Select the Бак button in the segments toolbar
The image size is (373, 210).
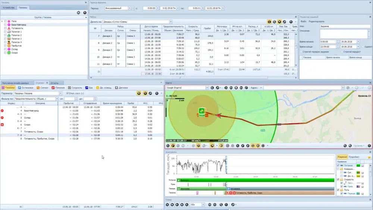89,88
